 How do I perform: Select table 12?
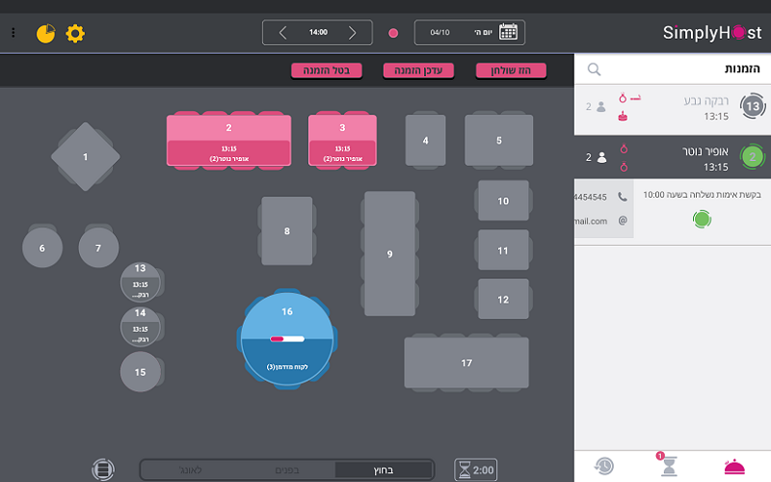503,299
